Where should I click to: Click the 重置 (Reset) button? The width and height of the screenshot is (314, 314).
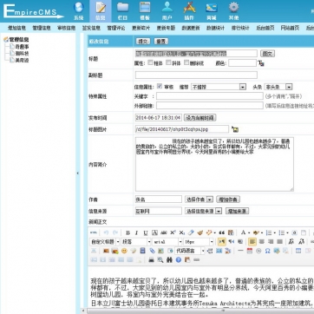161,42
